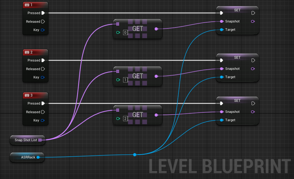
Task: Click Released exec pin on key 2 node
Action: [x=43, y=69]
